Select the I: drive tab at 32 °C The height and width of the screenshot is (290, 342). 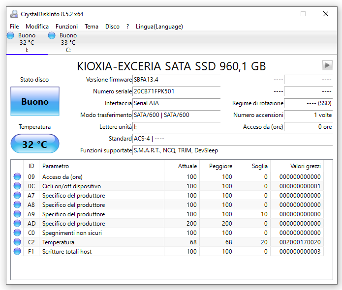click(27, 43)
